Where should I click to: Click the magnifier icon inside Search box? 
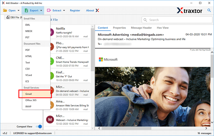point(145,20)
